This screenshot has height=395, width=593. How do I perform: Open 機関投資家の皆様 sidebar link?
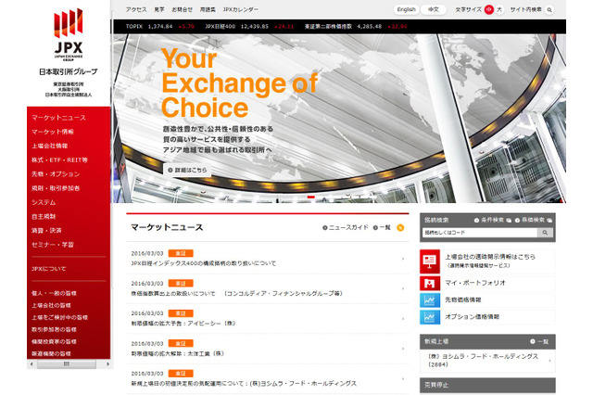[x=54, y=341]
